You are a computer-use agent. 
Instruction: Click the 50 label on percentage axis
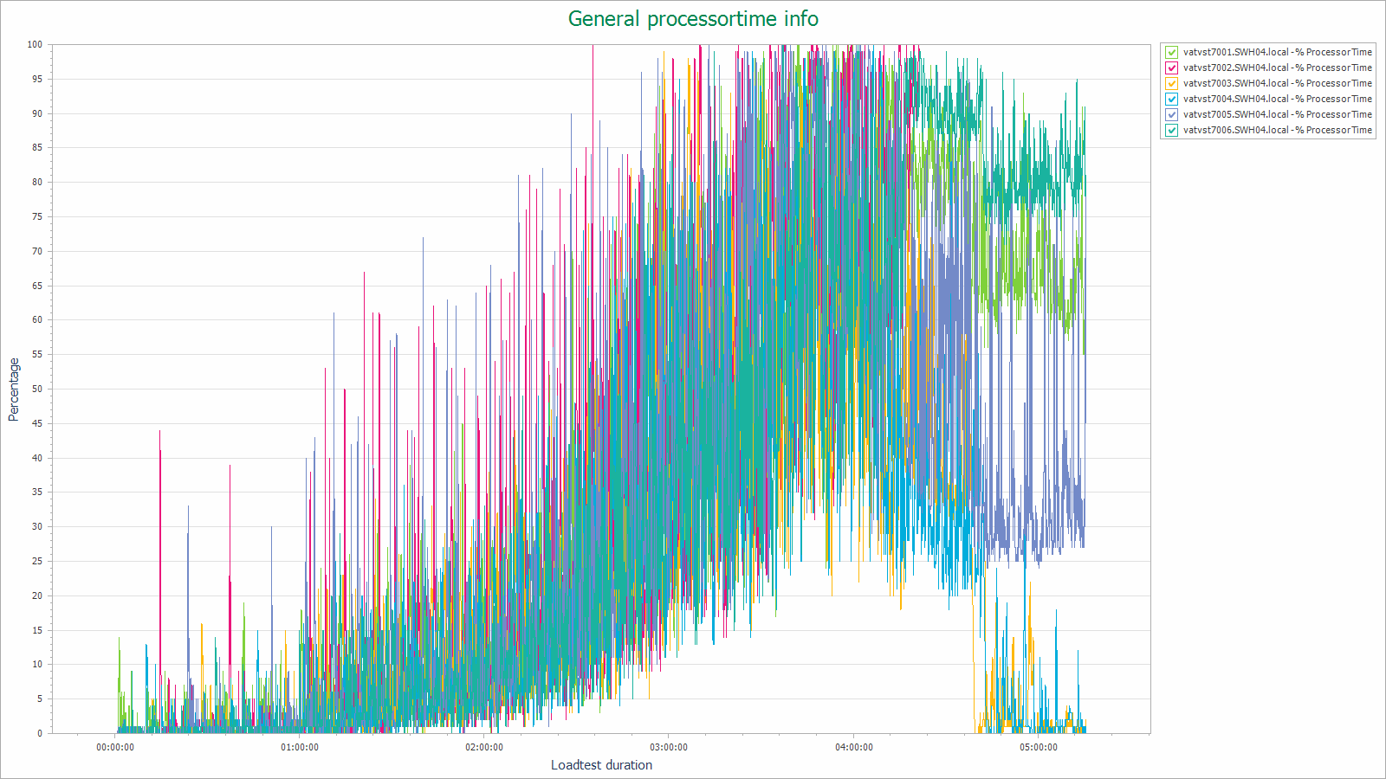tap(36, 389)
